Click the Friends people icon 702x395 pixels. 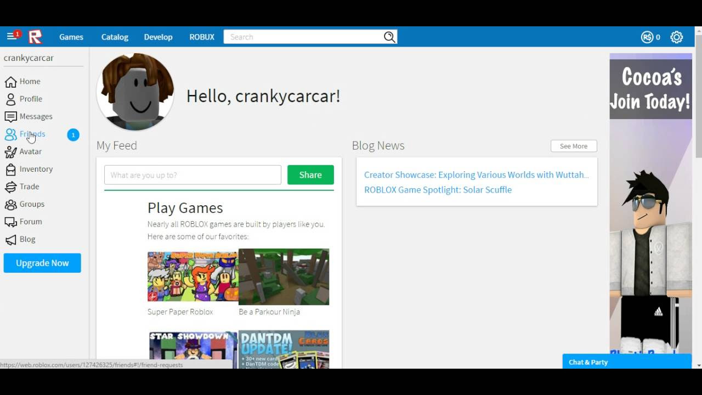pos(10,134)
